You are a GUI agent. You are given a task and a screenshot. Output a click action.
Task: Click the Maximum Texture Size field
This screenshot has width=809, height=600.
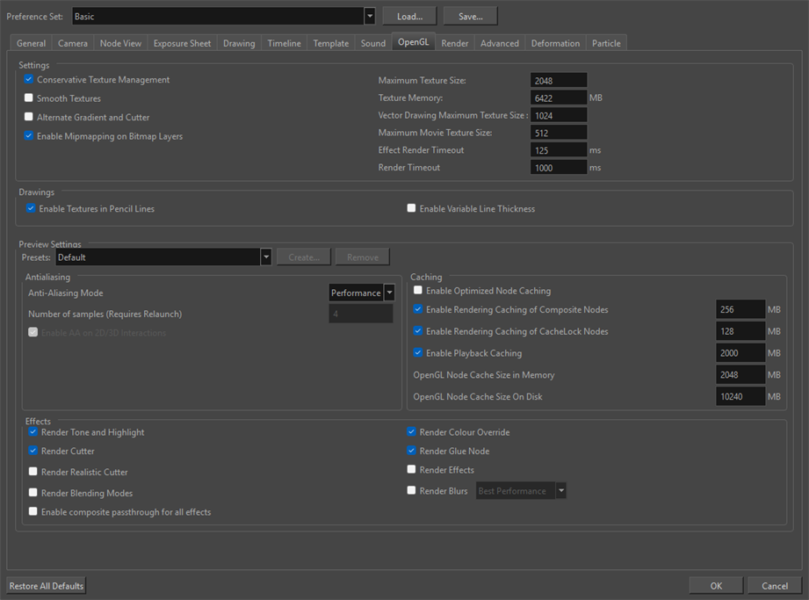(x=559, y=81)
